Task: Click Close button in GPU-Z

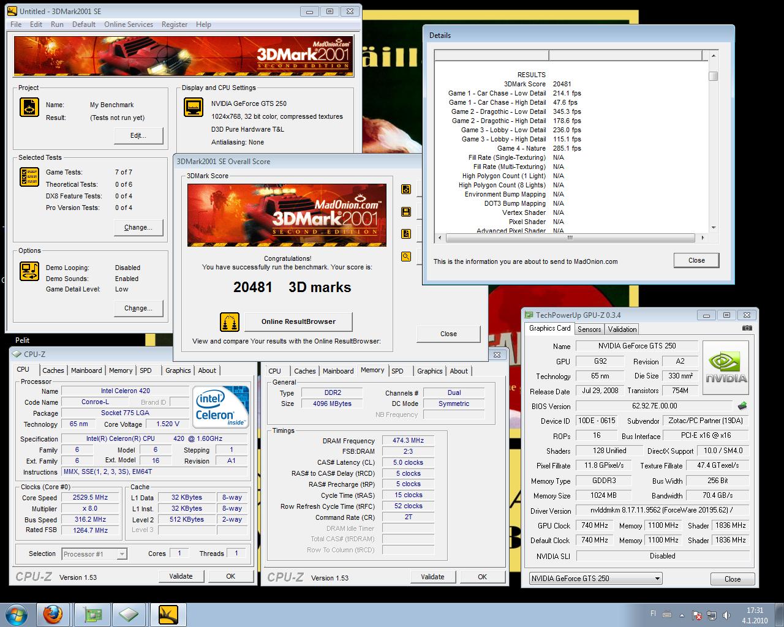Action: click(733, 579)
